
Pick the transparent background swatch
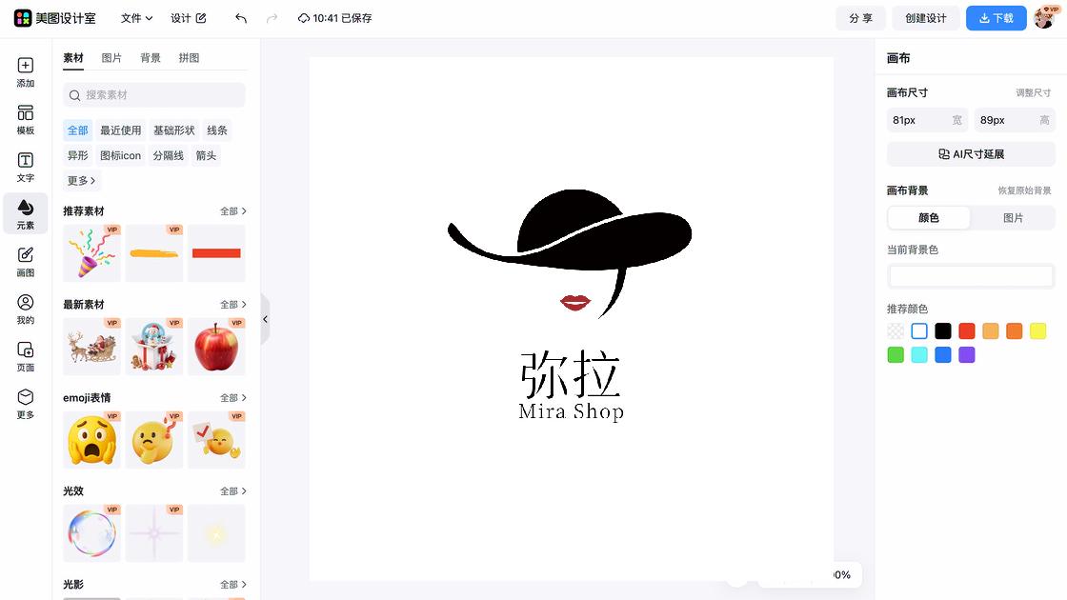tap(896, 331)
